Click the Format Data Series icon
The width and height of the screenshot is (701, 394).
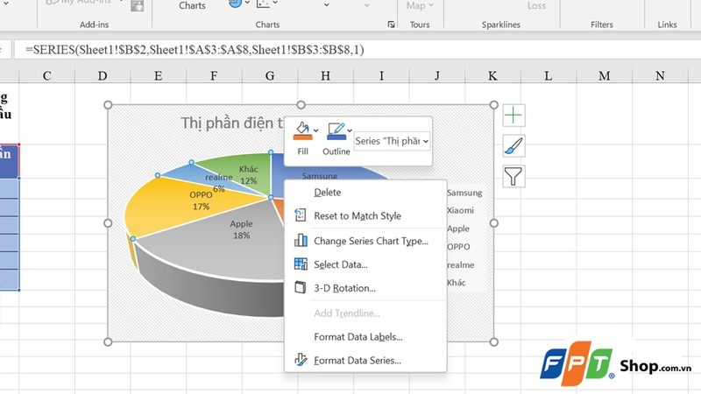point(301,360)
